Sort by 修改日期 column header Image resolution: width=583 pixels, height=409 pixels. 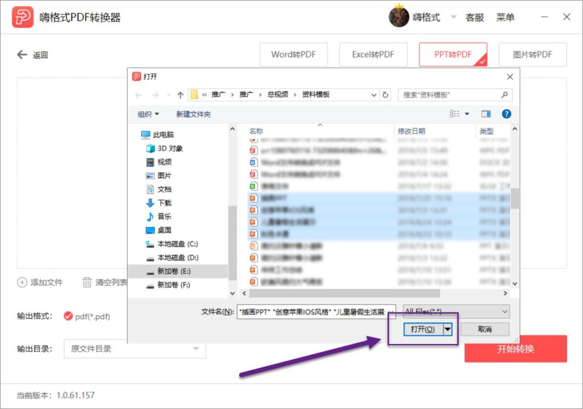(x=411, y=131)
